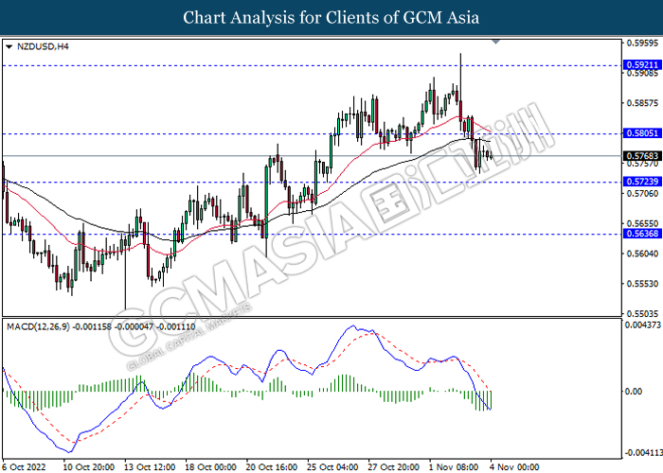
Task: Click the MACD scale value -0.004113
Action: [643, 453]
